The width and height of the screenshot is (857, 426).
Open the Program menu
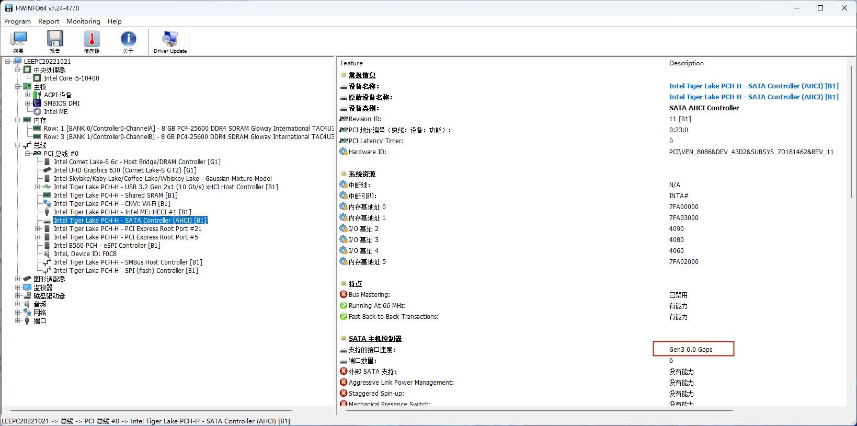click(x=17, y=21)
